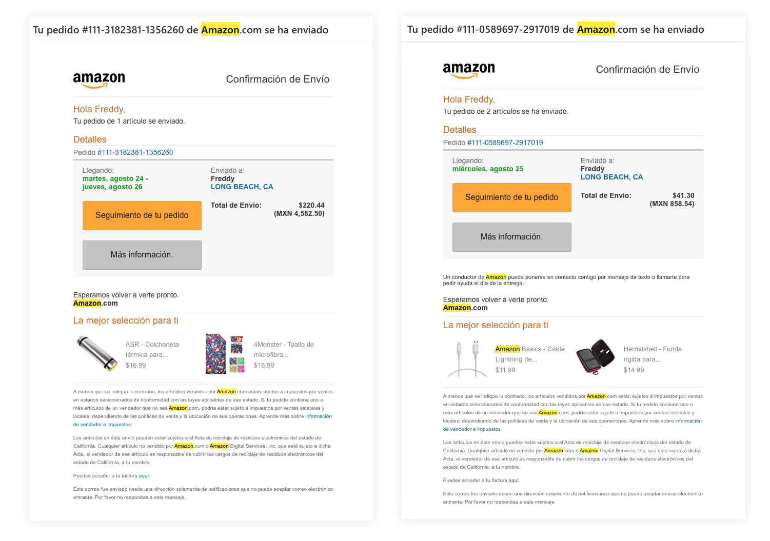Click LONG BEACH, CA link in right email

click(611, 177)
